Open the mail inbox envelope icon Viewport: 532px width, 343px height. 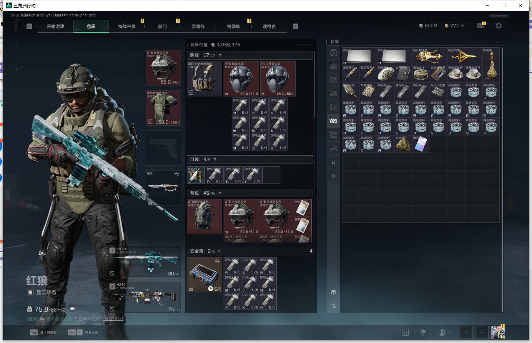click(480, 26)
